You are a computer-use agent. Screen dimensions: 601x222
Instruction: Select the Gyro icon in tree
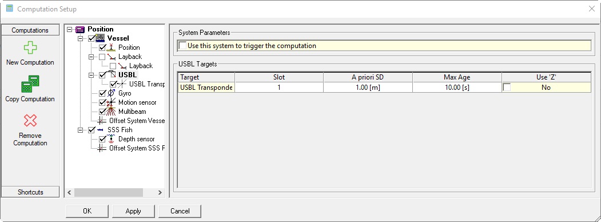tap(111, 93)
